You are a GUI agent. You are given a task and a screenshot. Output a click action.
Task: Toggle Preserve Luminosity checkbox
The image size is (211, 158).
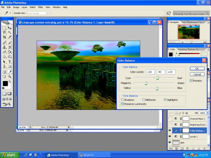tap(122, 104)
